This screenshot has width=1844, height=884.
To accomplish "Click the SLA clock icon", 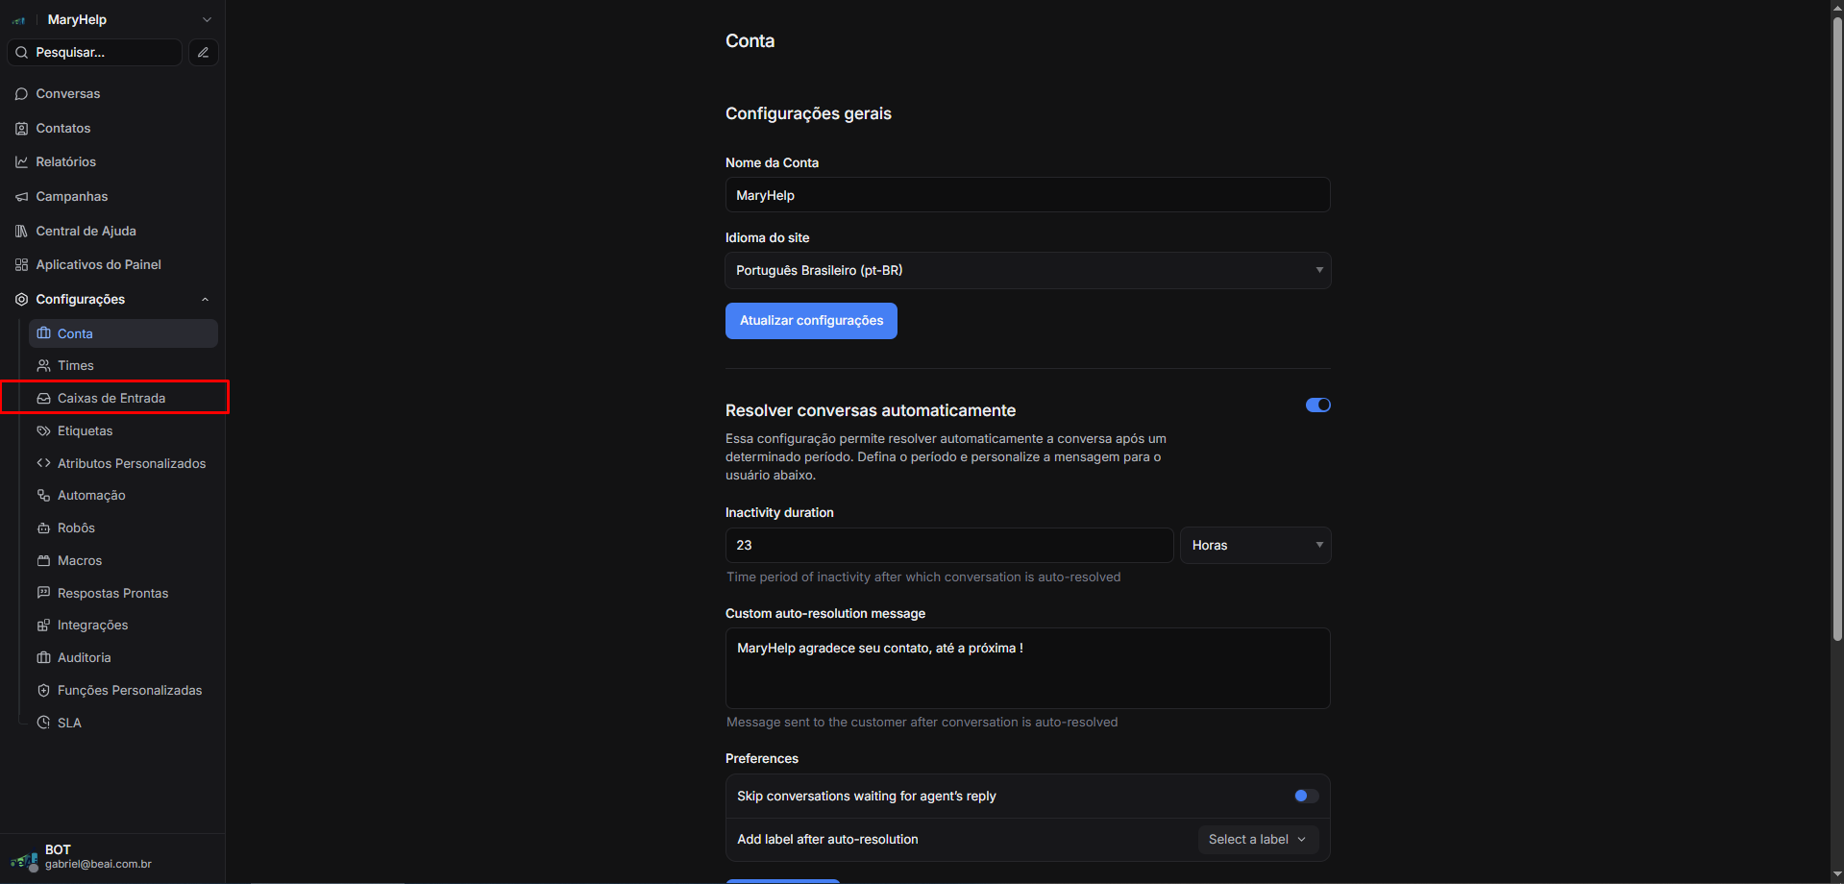I will (43, 723).
